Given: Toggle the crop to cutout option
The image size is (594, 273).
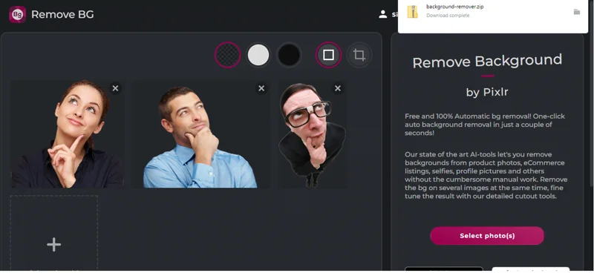Looking at the screenshot, I should pyautogui.click(x=359, y=55).
